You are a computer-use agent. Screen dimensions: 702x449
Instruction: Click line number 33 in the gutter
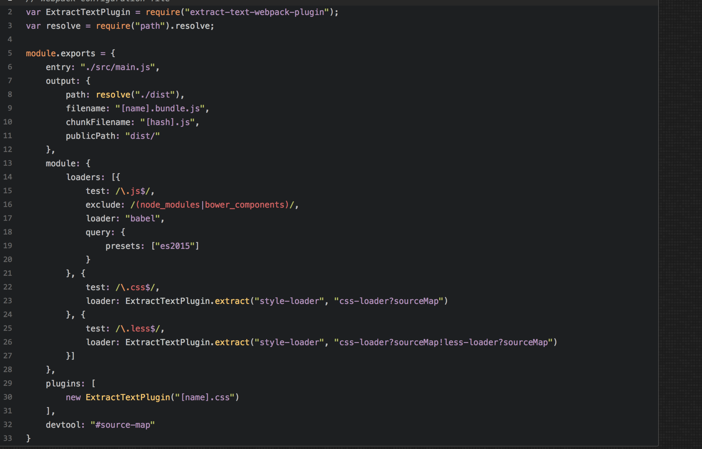click(x=8, y=438)
